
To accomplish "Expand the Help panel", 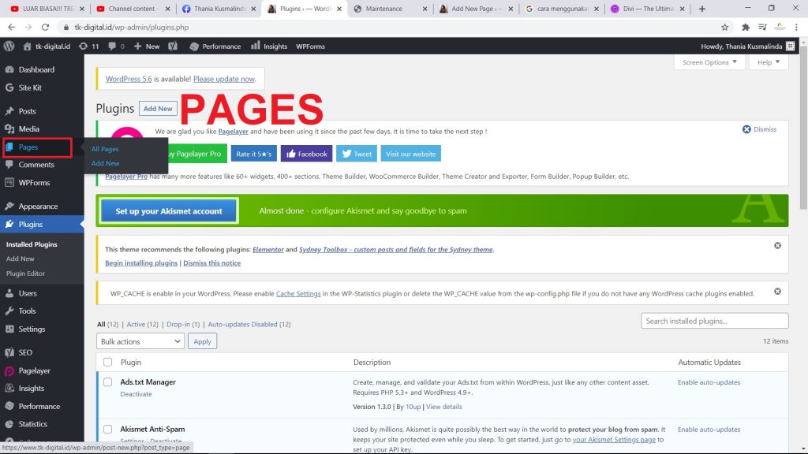I will (768, 62).
